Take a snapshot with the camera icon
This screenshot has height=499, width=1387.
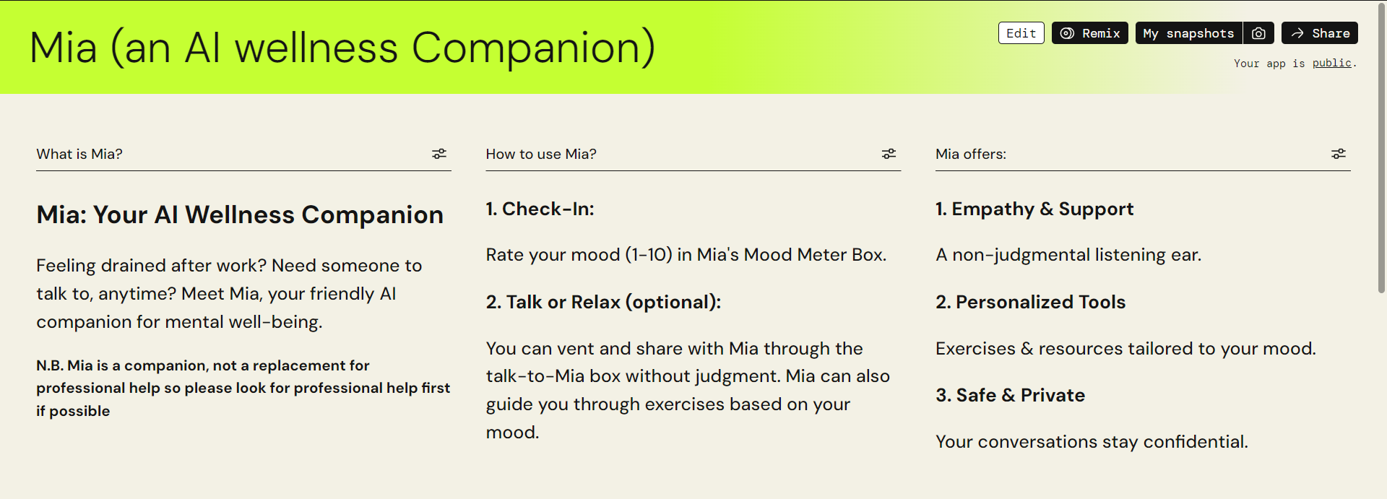click(1258, 33)
